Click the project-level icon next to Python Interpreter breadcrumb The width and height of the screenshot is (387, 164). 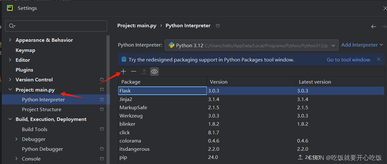click(x=218, y=26)
